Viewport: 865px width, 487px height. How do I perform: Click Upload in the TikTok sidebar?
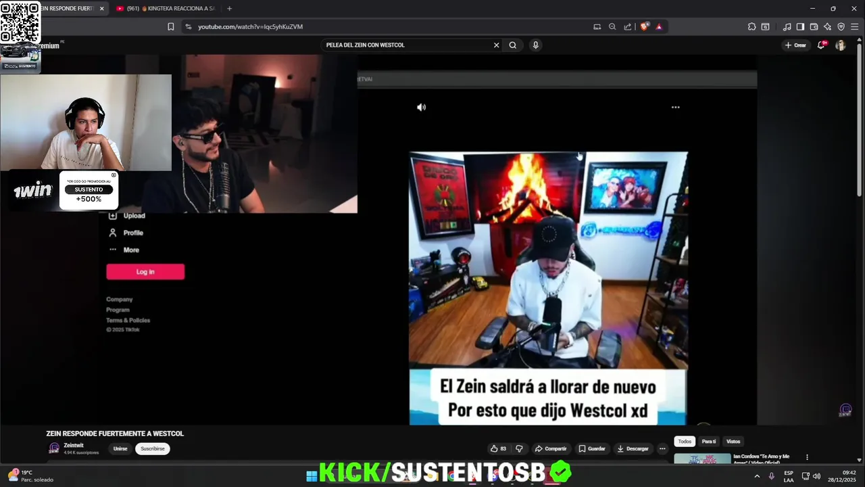point(127,216)
